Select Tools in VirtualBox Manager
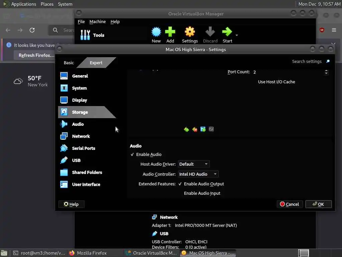342x257 pixels. click(92, 35)
